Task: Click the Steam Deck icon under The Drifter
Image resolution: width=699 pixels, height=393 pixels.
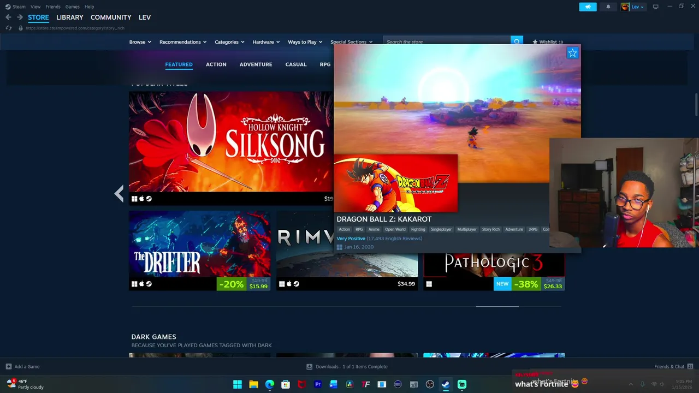Action: (149, 284)
